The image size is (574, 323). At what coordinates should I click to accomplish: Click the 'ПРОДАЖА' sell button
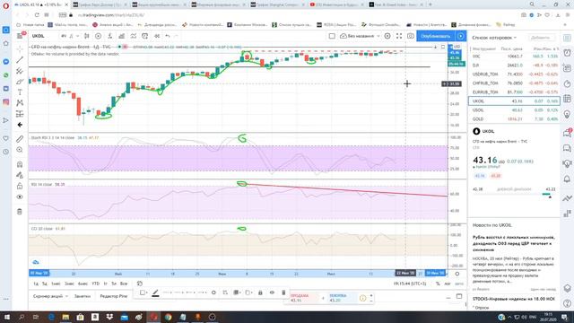click(x=303, y=298)
